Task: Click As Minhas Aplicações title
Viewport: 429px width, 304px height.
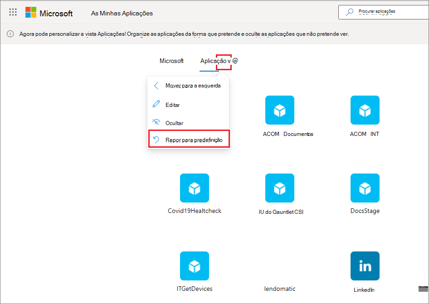Action: (122, 13)
